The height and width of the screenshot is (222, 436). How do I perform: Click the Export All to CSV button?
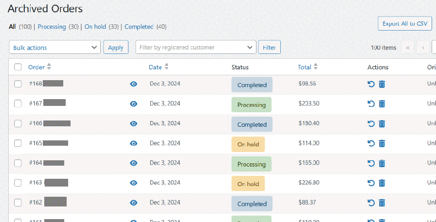tap(404, 23)
